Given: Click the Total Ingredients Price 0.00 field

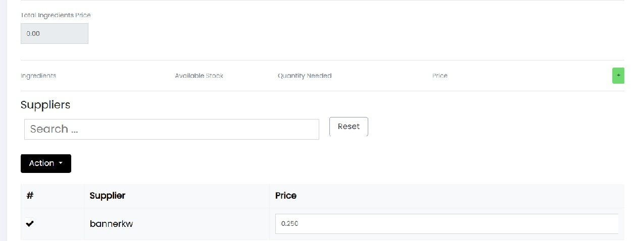Looking at the screenshot, I should [x=54, y=34].
